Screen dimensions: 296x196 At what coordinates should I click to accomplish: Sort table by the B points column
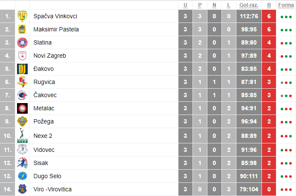[269, 5]
